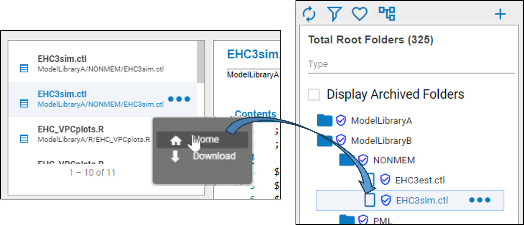Collapse the NONMEM folder
This screenshot has width=524, height=225.
point(346,160)
